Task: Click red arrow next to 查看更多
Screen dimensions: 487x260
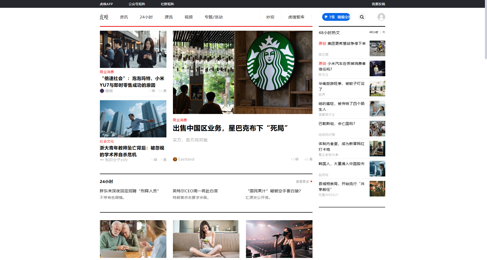Action: tap(311, 181)
